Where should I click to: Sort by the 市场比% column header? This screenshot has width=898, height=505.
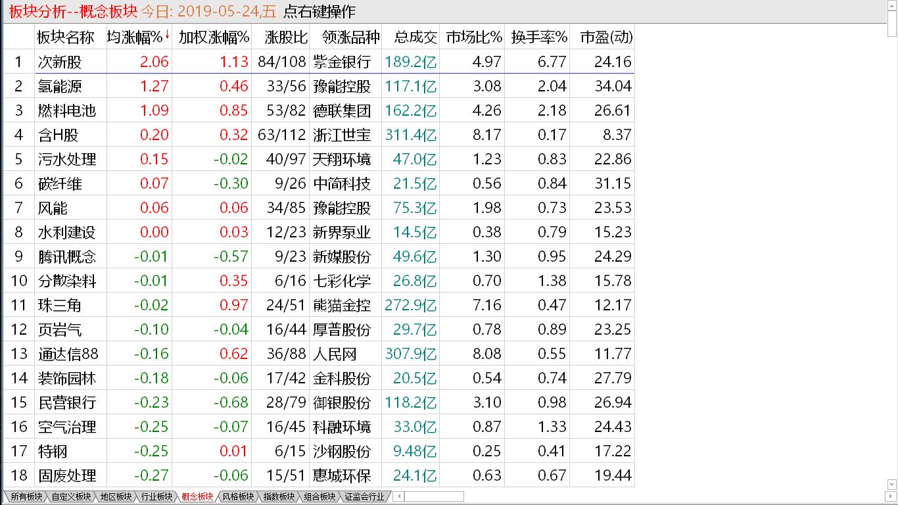coord(474,37)
